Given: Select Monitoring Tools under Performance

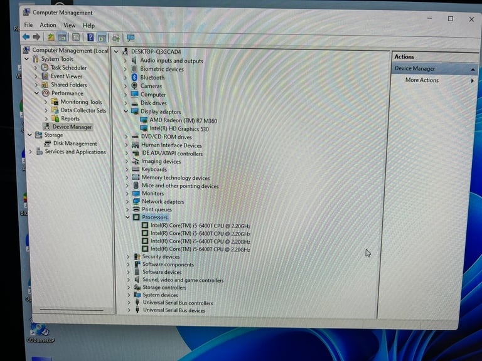Looking at the screenshot, I should 81,102.
